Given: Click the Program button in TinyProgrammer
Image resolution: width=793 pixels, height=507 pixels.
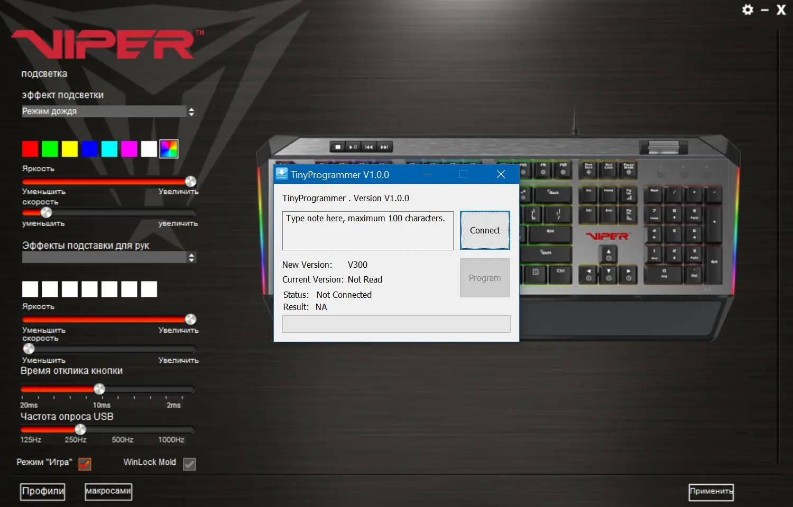Looking at the screenshot, I should tap(485, 278).
